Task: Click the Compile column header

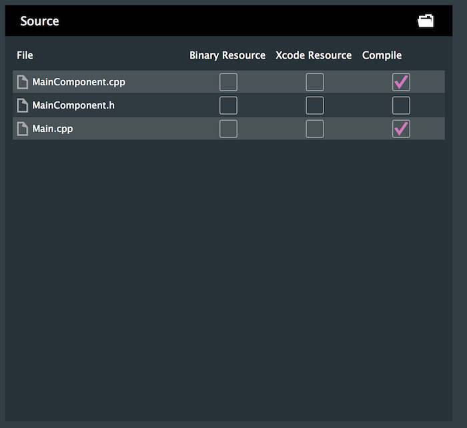Action: (x=382, y=55)
